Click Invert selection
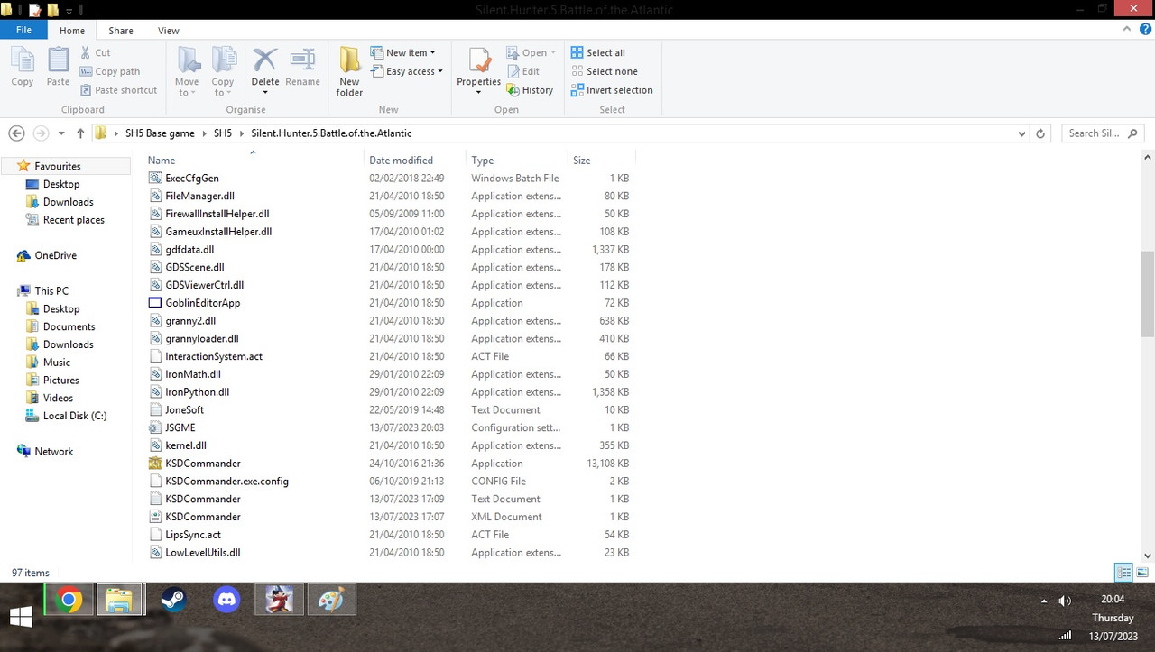The width and height of the screenshot is (1155, 652). point(612,90)
